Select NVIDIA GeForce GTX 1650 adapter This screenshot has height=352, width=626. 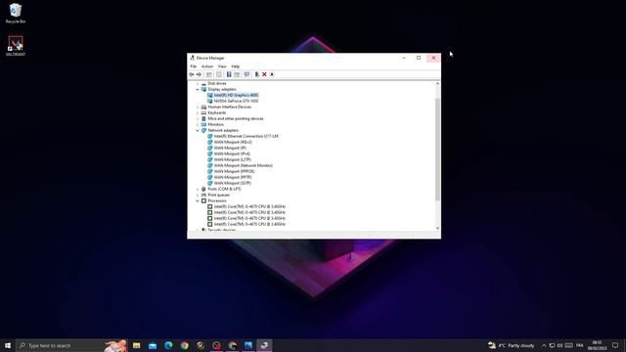[236, 101]
